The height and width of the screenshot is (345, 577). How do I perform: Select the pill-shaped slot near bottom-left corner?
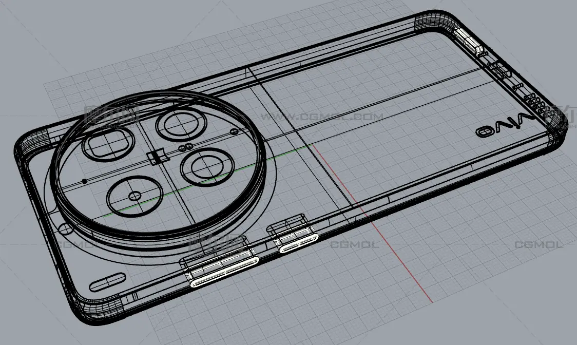tap(107, 283)
